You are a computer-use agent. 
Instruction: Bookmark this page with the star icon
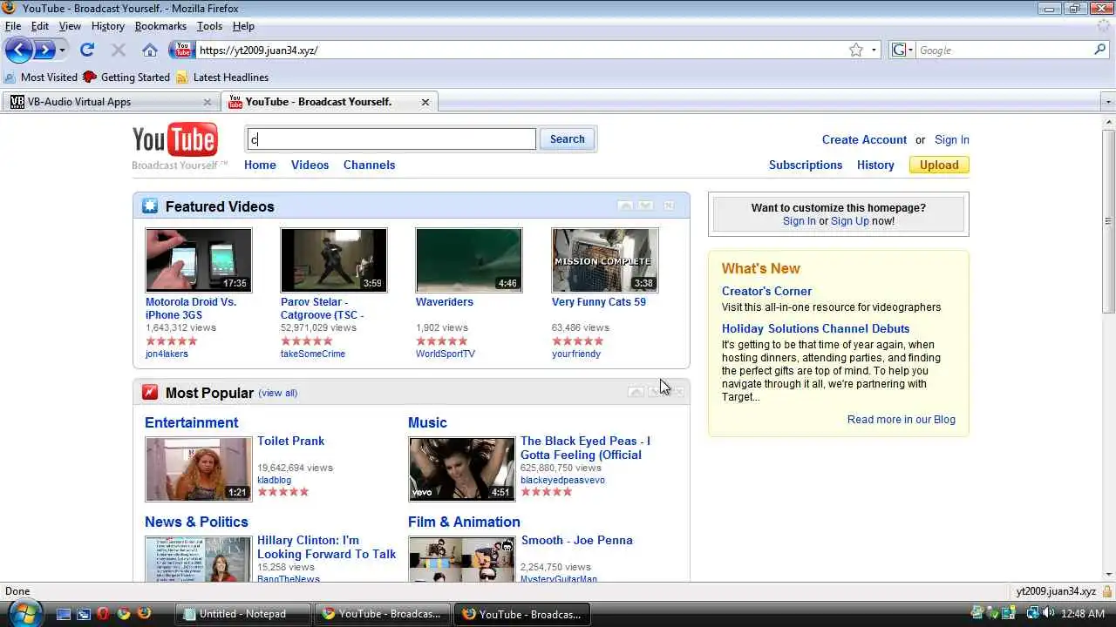856,50
